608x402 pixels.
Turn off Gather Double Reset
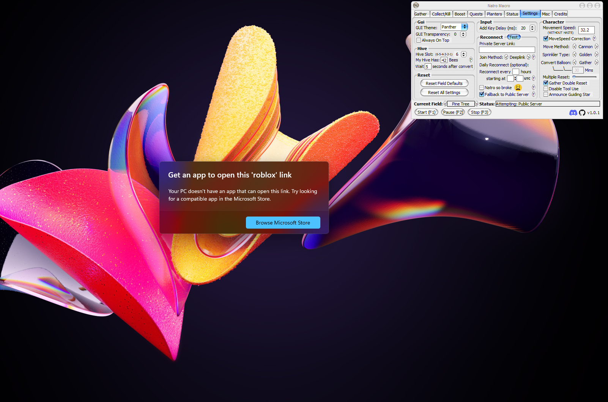tap(546, 83)
